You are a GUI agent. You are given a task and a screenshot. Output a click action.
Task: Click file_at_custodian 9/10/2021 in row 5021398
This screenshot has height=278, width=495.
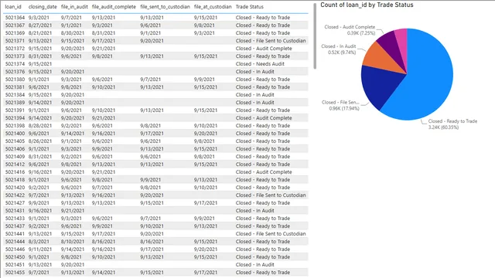[x=206, y=126]
